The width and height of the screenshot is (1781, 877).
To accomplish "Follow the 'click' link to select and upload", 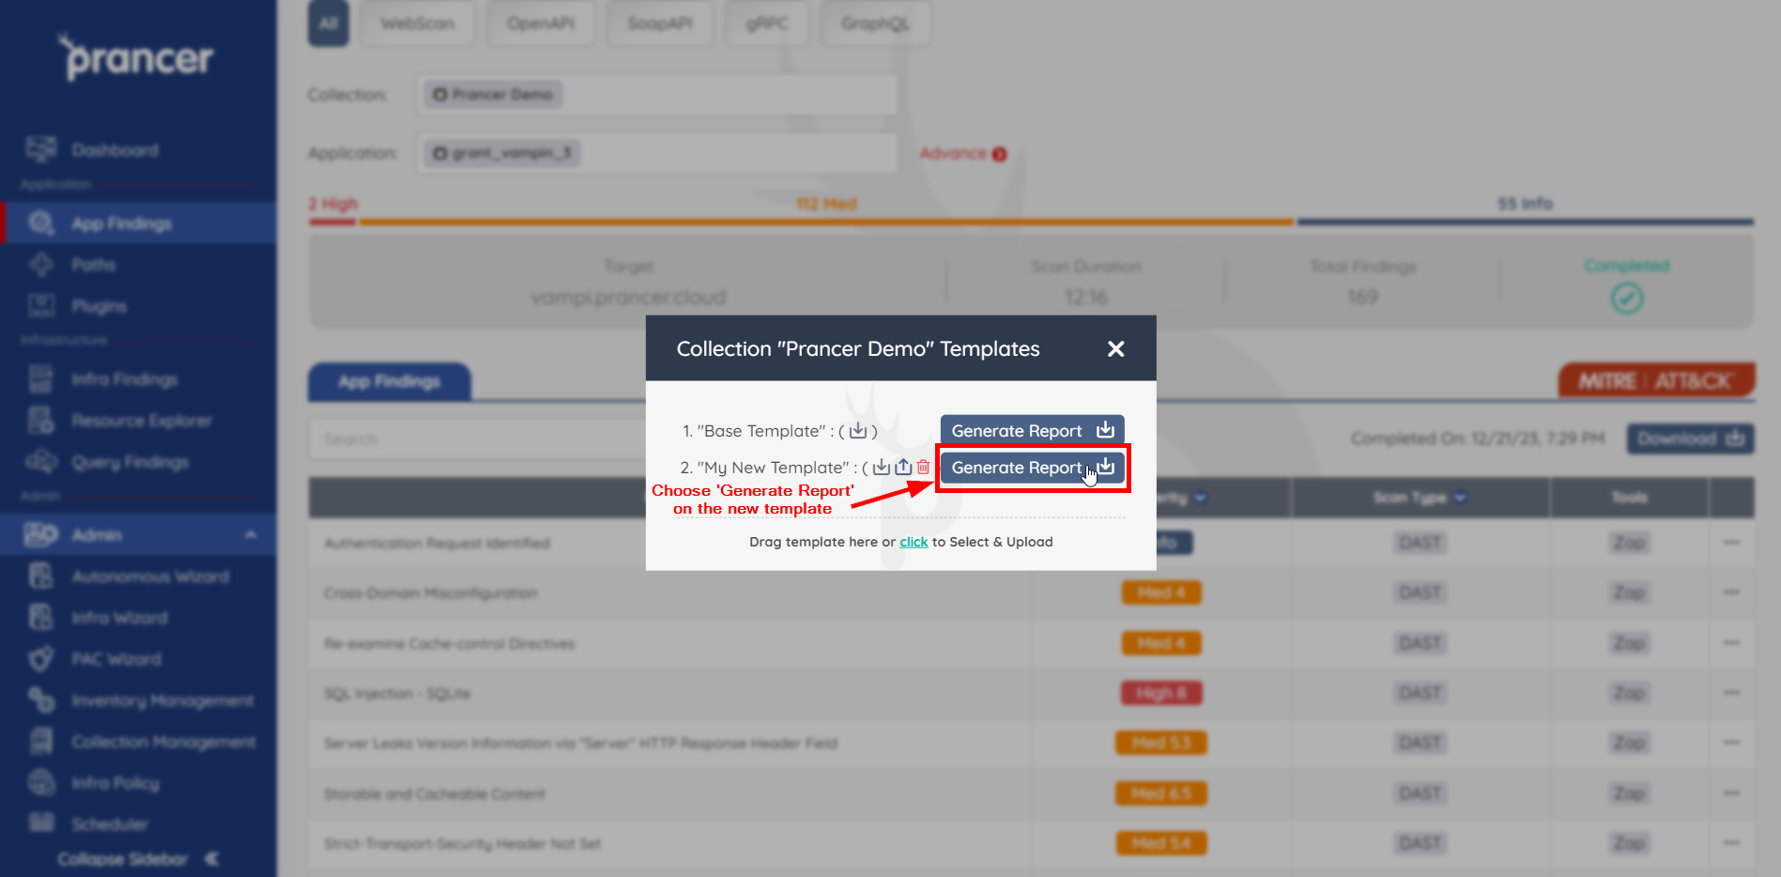I will (914, 542).
